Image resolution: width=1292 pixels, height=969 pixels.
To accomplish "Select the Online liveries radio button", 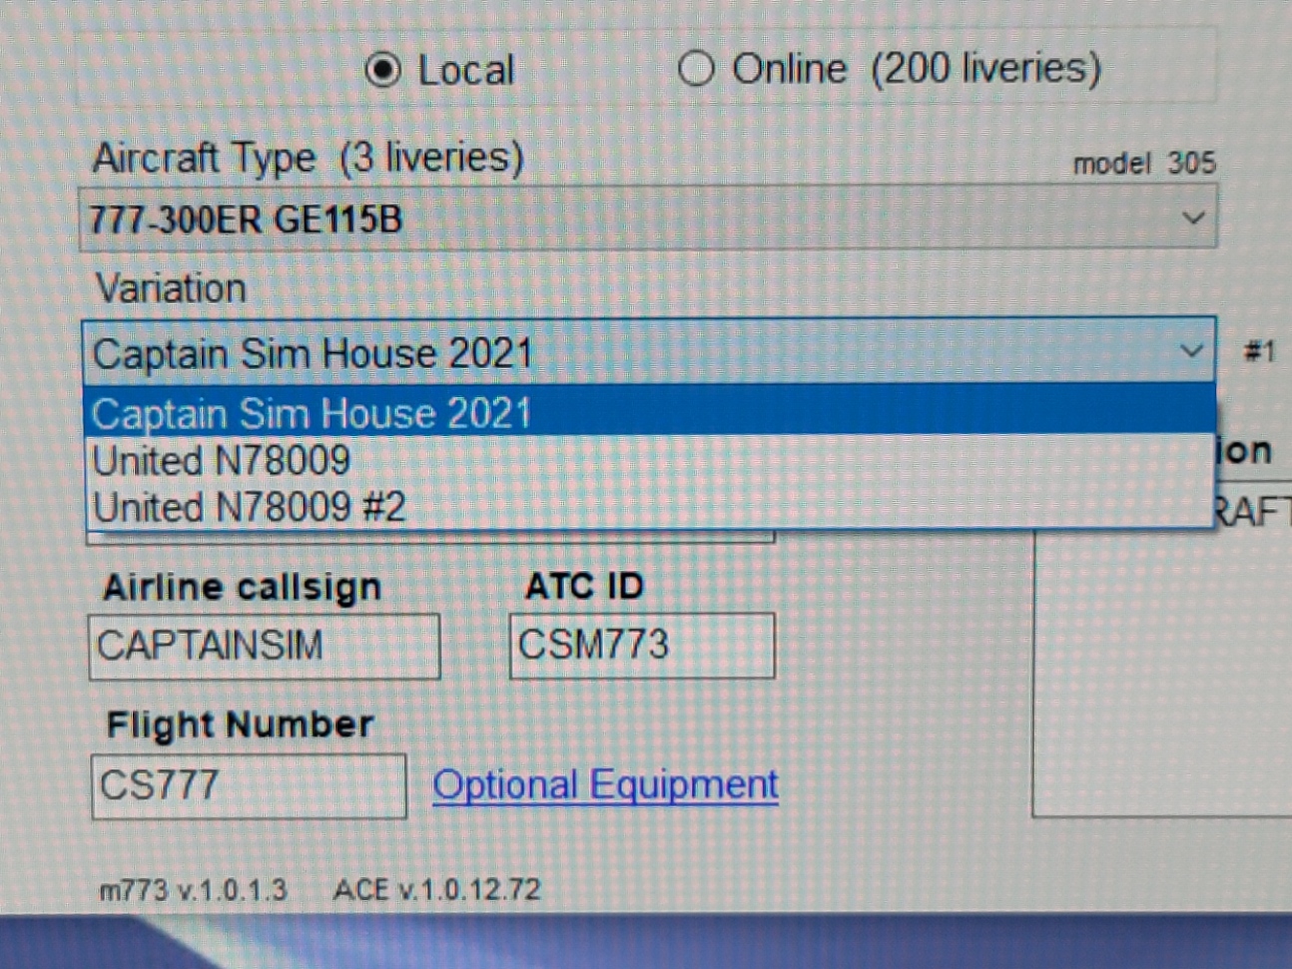I will coord(695,70).
